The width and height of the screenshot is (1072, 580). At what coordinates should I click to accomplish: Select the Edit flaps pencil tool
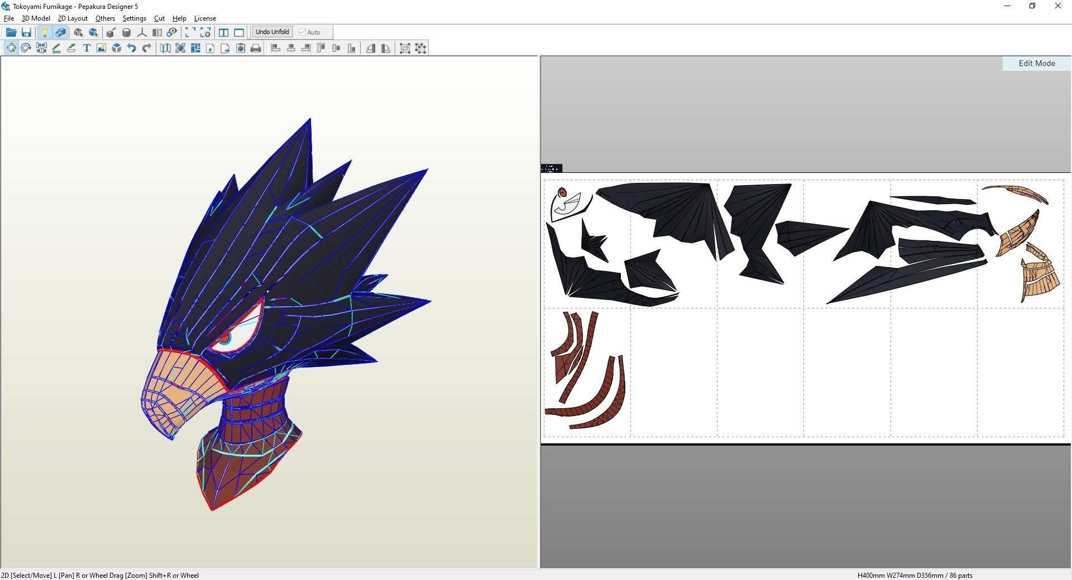point(56,48)
